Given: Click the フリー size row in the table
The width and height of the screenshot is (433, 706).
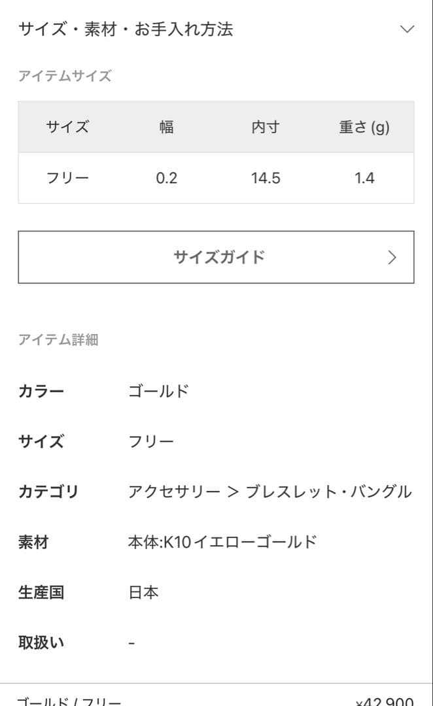Looking at the screenshot, I should pos(216,178).
